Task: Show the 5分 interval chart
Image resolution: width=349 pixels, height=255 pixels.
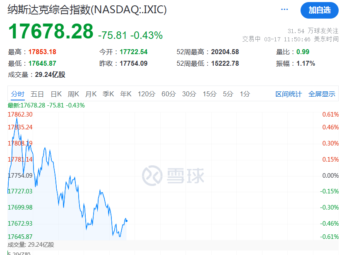Action: [x=228, y=94]
